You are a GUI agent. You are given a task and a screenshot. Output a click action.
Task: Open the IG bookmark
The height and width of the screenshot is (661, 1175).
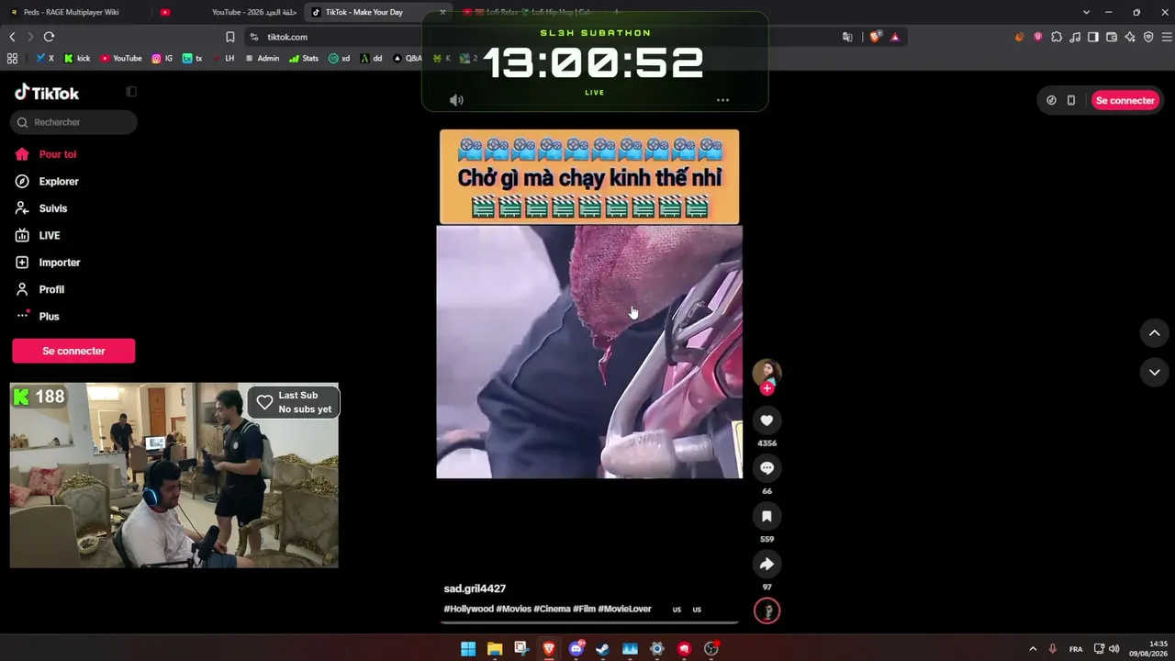[162, 58]
